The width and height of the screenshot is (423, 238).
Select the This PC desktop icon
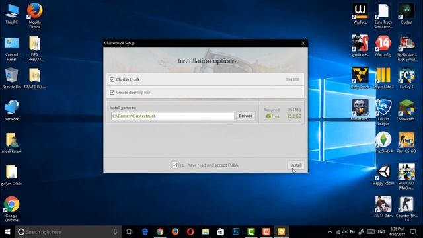[12, 13]
